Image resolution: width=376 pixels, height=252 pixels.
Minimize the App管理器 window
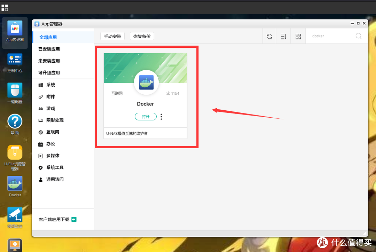(352, 23)
